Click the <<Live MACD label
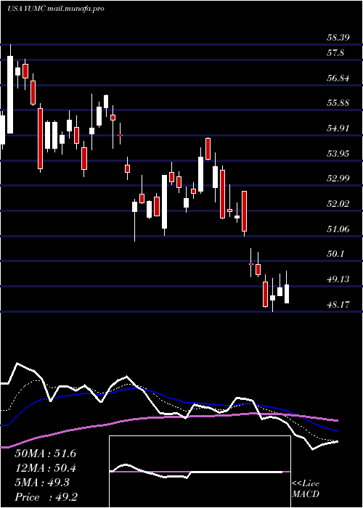 (x=306, y=489)
